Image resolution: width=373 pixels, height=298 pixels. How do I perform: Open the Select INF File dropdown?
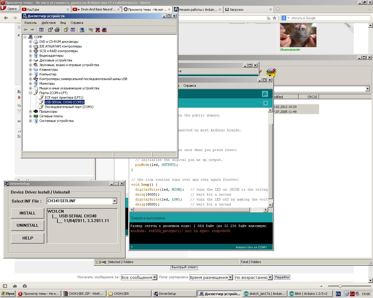(115, 201)
